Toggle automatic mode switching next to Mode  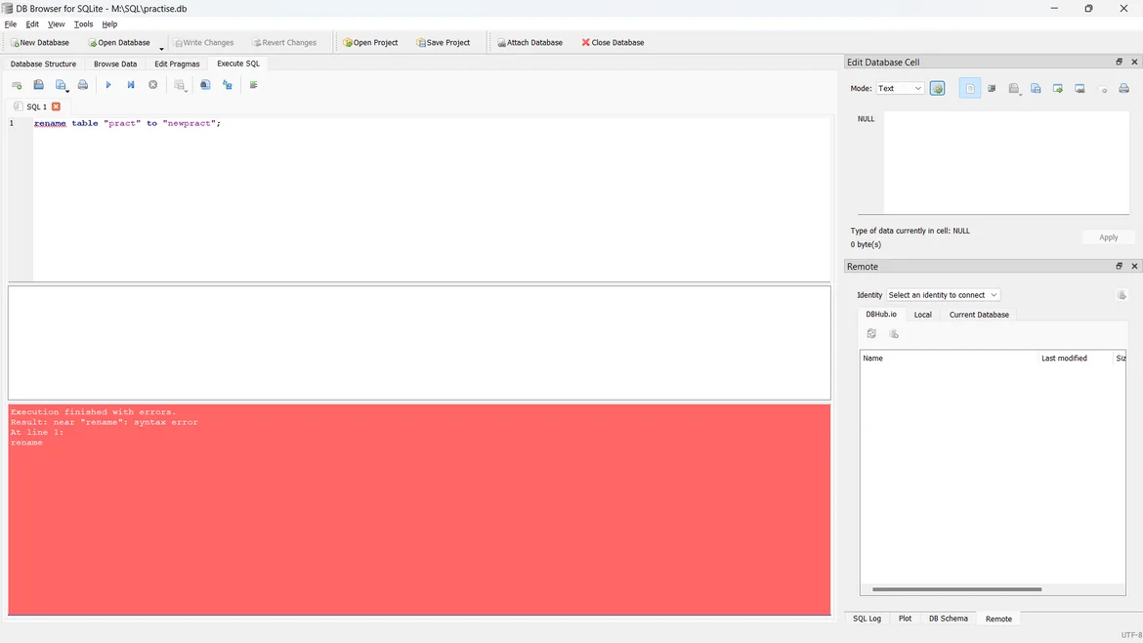(x=937, y=89)
